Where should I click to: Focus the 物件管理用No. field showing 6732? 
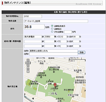point(33,16)
